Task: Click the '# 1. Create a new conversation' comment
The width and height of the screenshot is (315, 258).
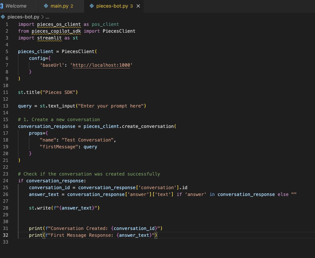Action: [x=59, y=119]
